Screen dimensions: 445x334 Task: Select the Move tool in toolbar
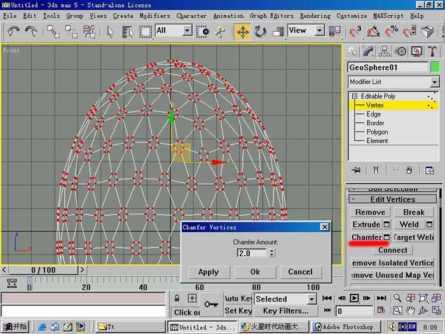(x=242, y=32)
